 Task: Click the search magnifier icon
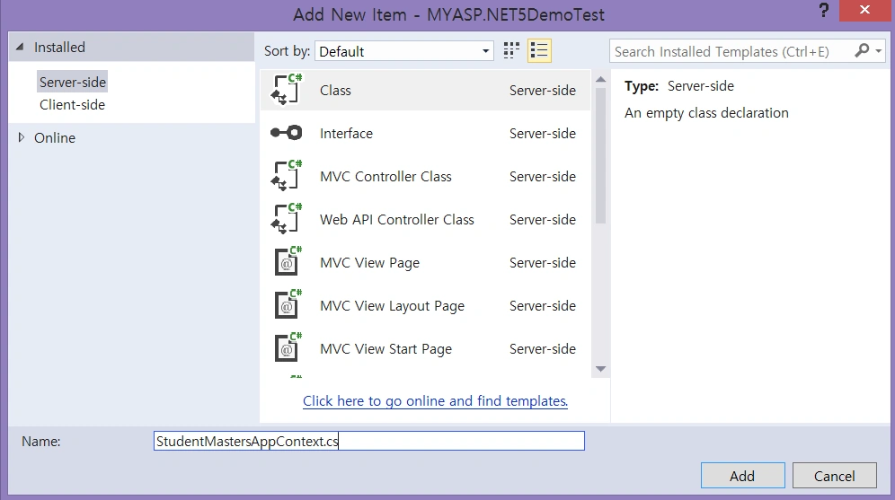coord(862,51)
